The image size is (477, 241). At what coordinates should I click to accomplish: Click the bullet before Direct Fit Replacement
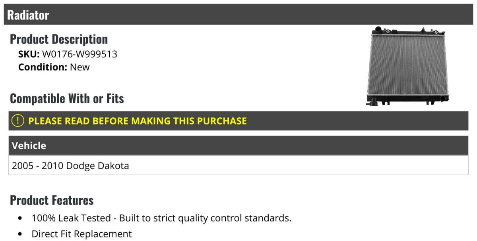pyautogui.click(x=20, y=234)
